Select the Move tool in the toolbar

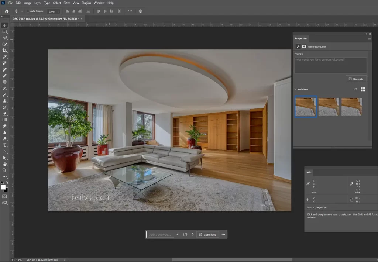pyautogui.click(x=4, y=25)
